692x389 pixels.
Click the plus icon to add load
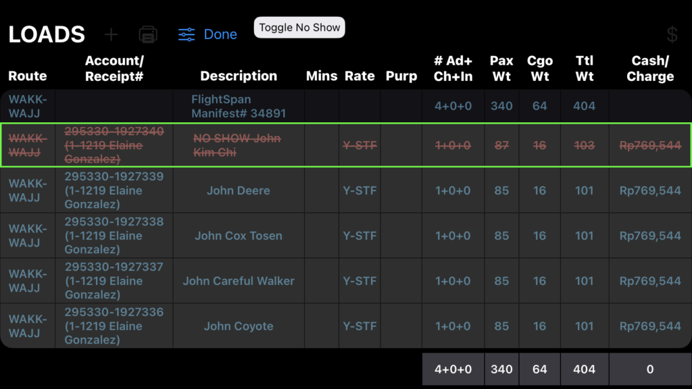[112, 34]
